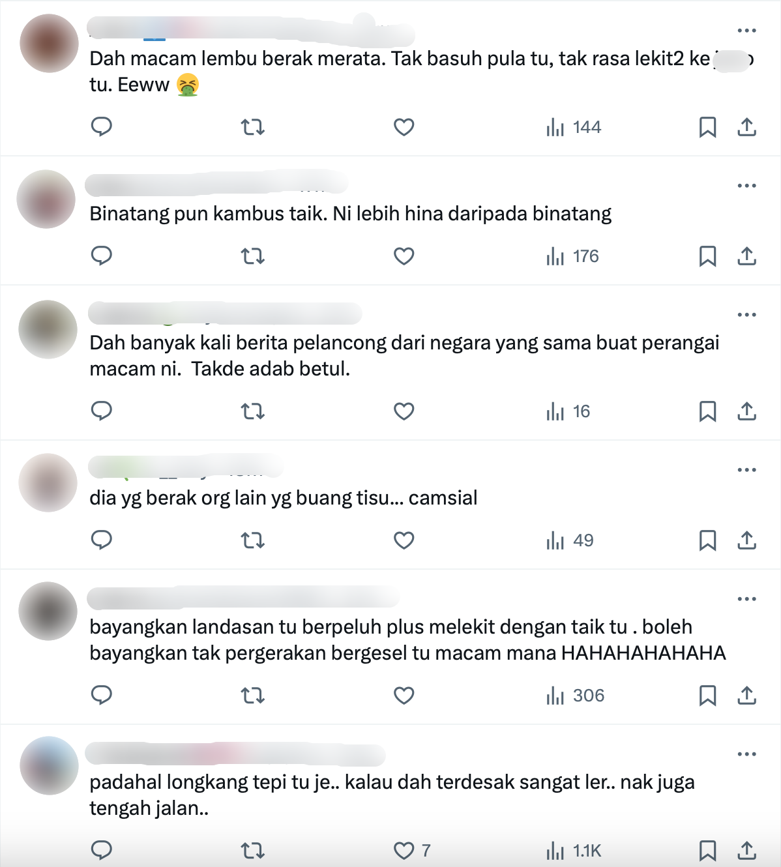Open more options on 'padahal longkang tepi' tweet

tap(746, 754)
